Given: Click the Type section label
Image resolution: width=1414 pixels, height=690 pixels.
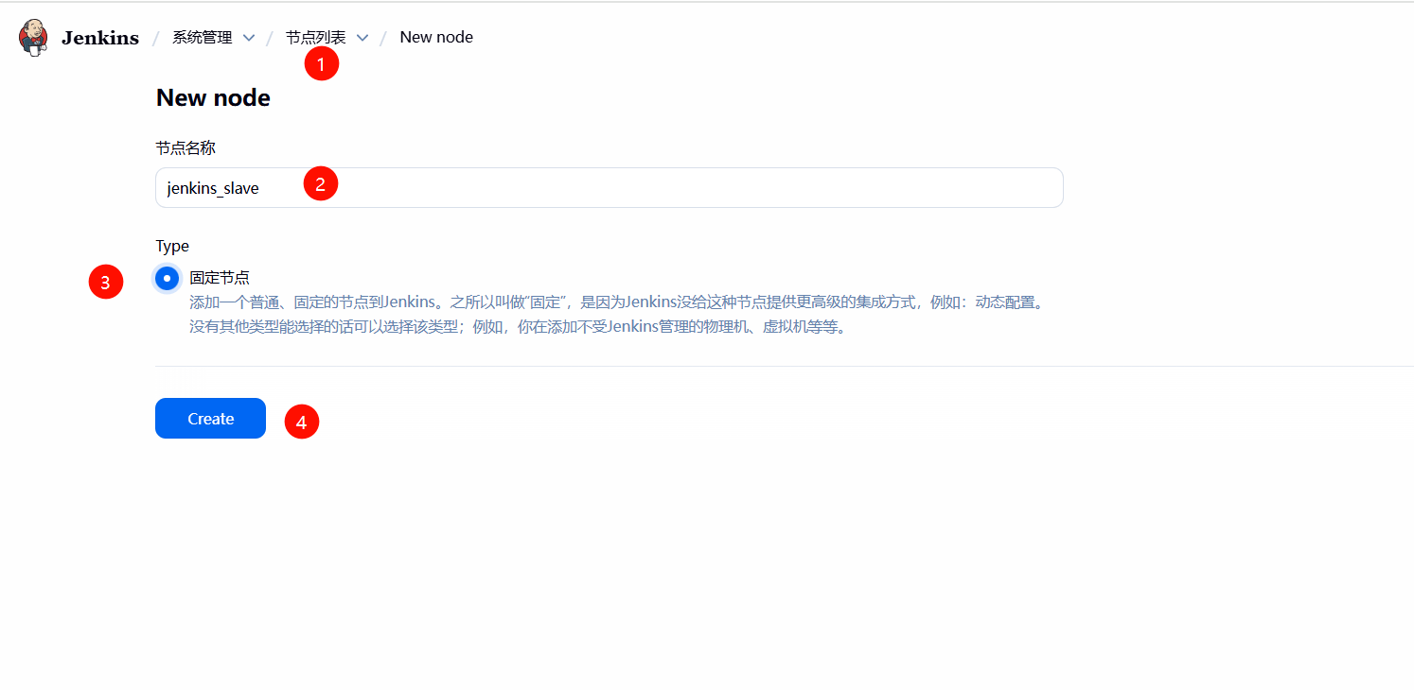Looking at the screenshot, I should click(172, 247).
